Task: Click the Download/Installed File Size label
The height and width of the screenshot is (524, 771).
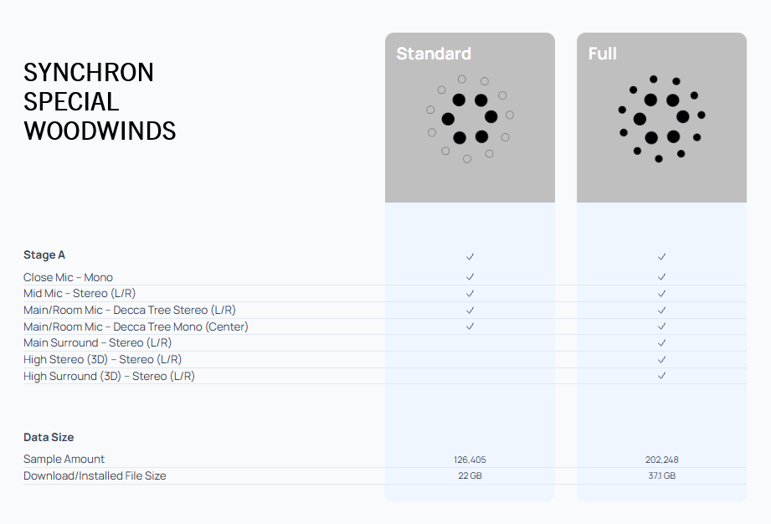Action: [95, 475]
